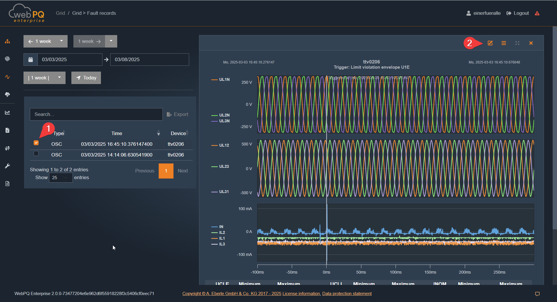Viewport: 557px width, 302px height.
Task: Sort the table by Time column
Action: point(117,133)
